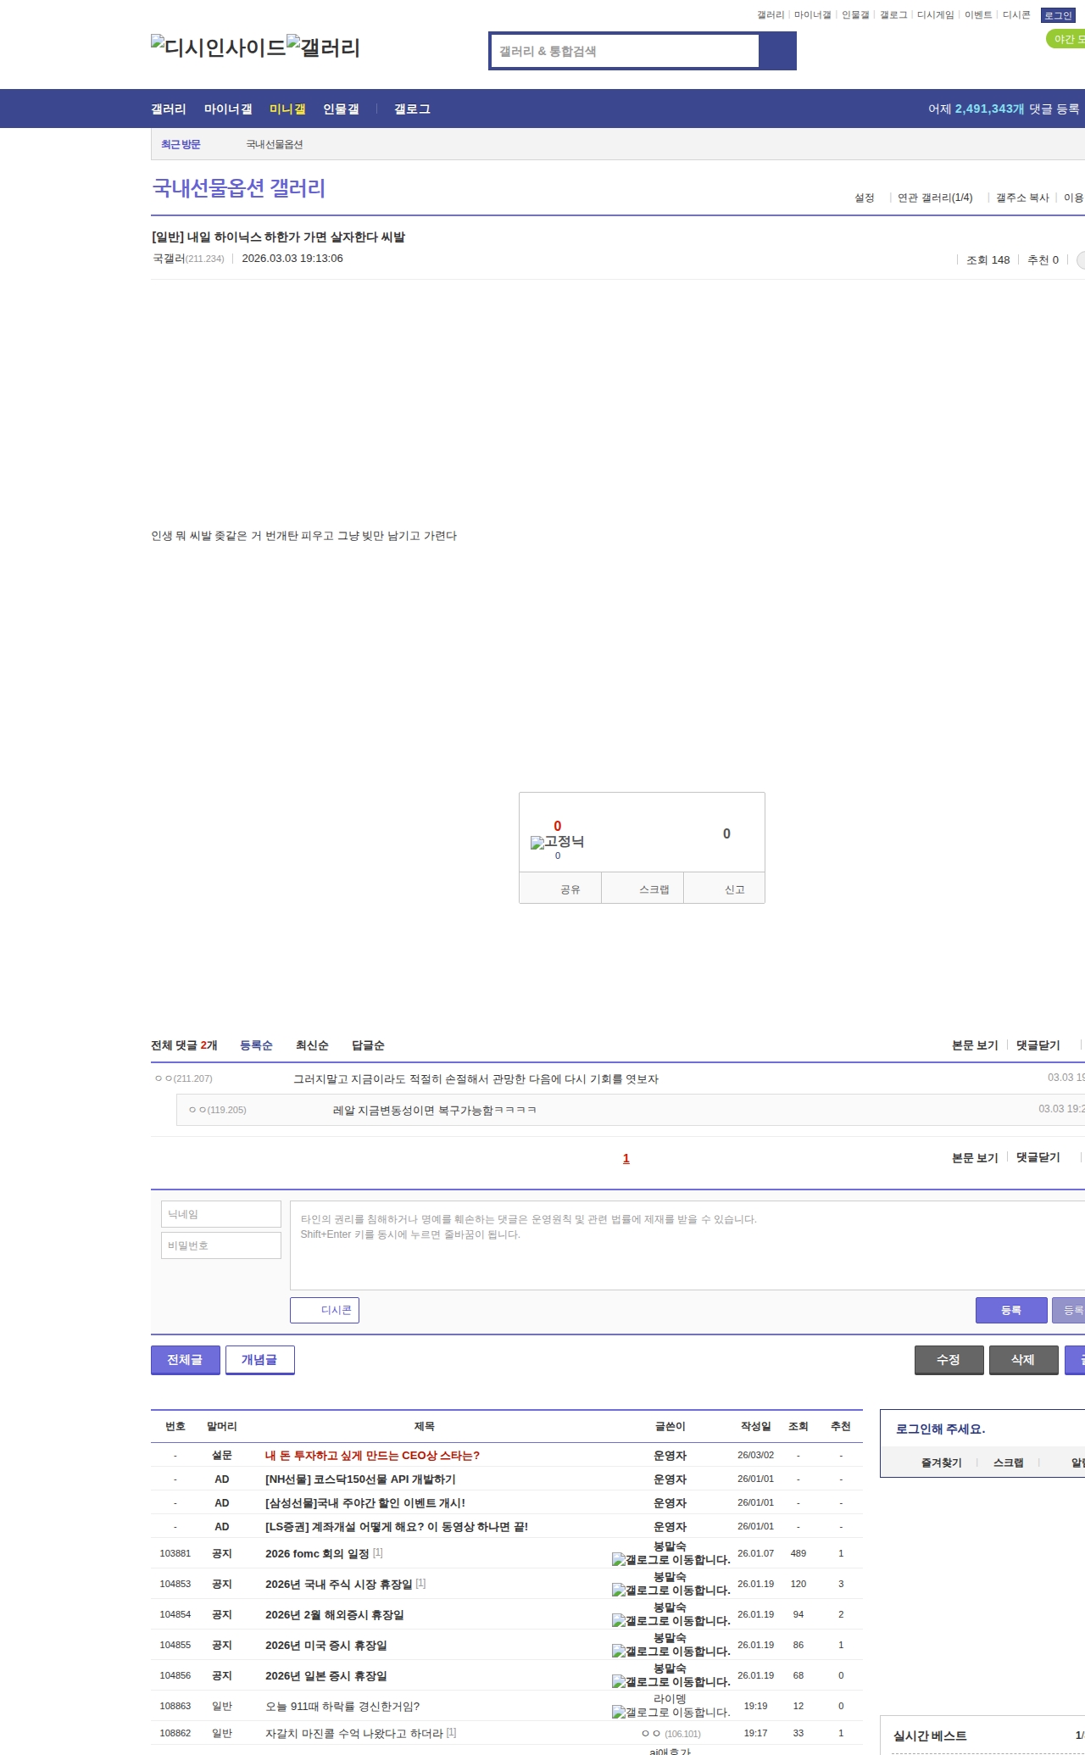Open the gallog icon in the 2026 fomc 회의 일정 row
Image resolution: width=1085 pixels, height=1755 pixels.
click(x=670, y=1560)
